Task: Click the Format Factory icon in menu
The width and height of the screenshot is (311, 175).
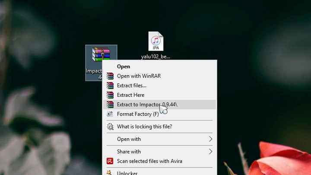Action: (x=110, y=114)
